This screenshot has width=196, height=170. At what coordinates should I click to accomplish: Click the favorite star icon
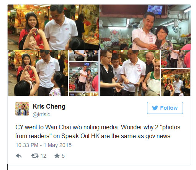[x=57, y=156]
